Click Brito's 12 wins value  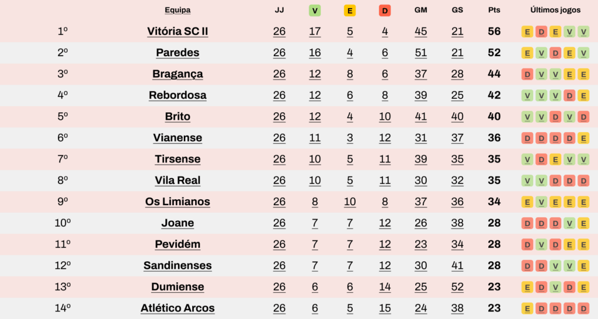(315, 116)
